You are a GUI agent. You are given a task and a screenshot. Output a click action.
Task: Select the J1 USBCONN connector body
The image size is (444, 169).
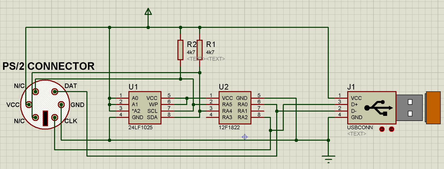pos(372,108)
